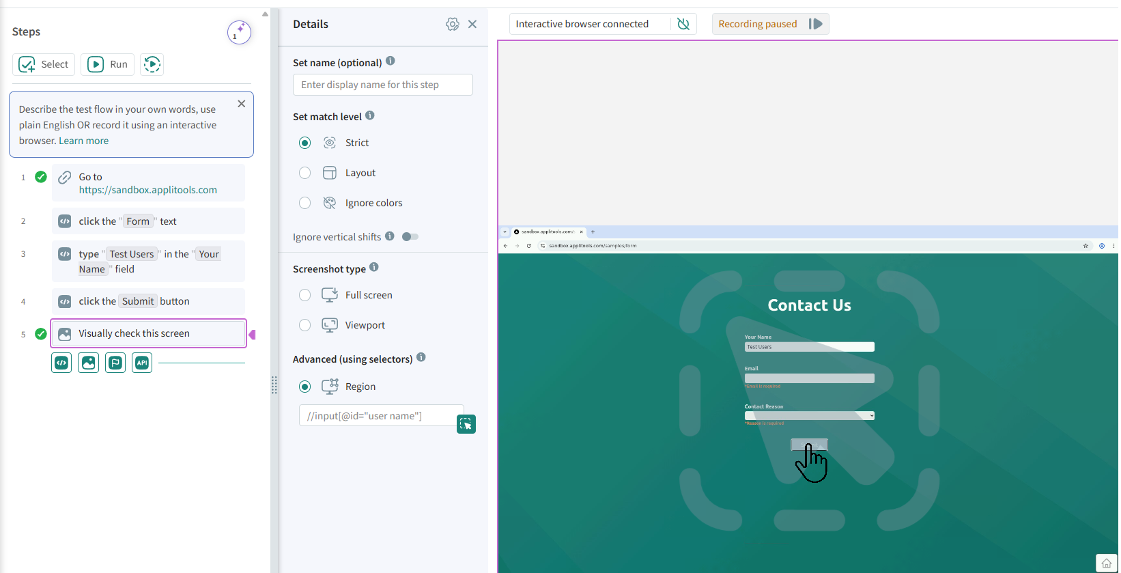Expand the browser tab list chevron
Screen dimensions: 1121x573
click(x=505, y=232)
